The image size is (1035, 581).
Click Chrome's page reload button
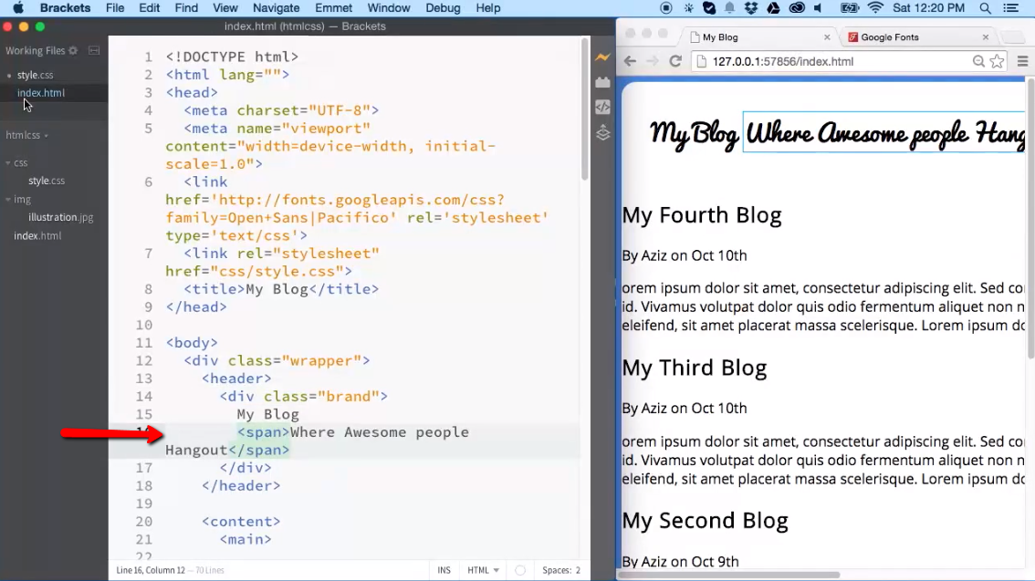(674, 62)
